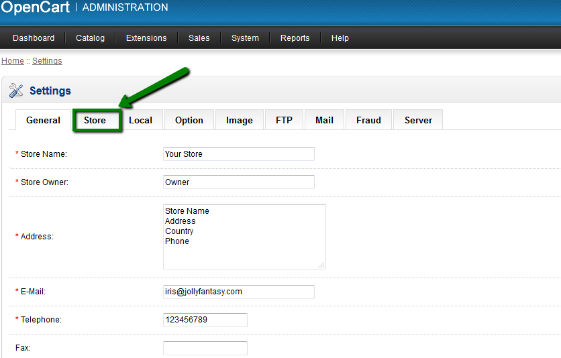
Task: Click the Fax label
Action: (23, 348)
